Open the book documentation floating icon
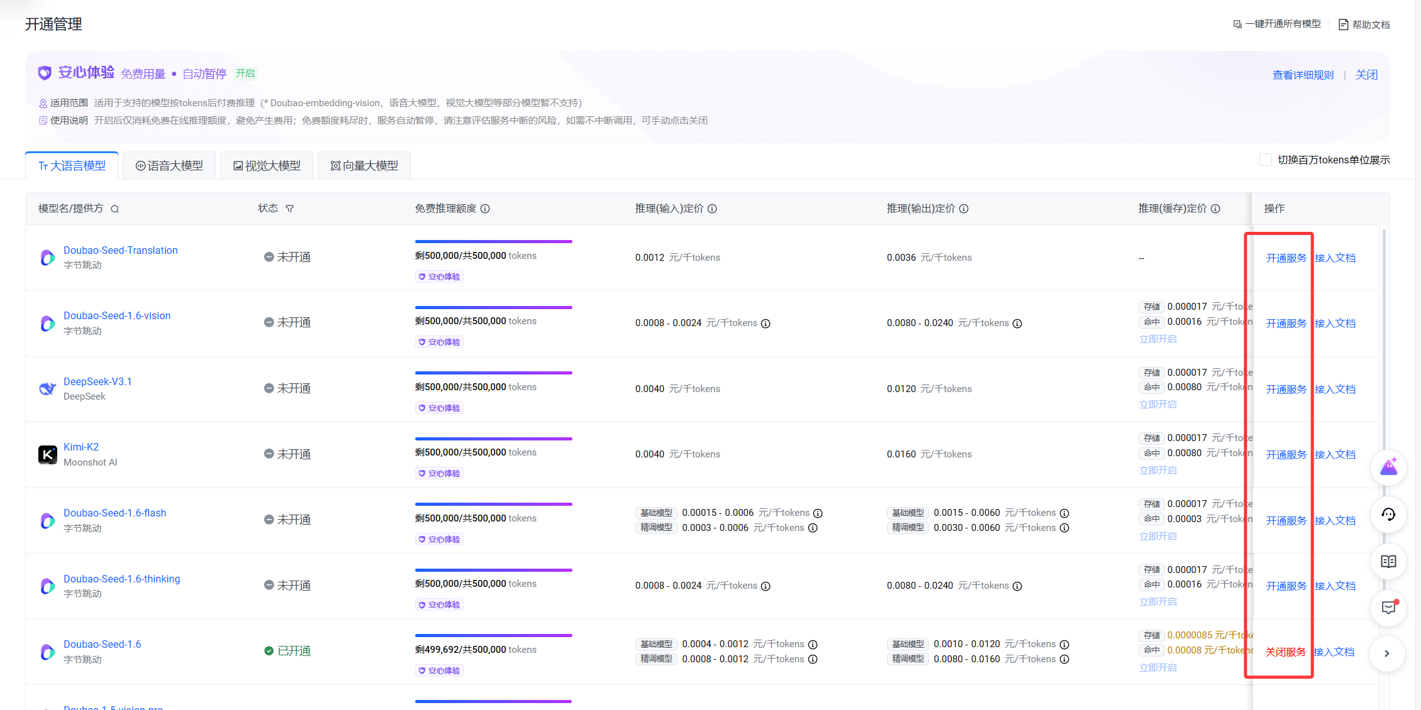Screen dimensions: 1421x710 click(1388, 561)
